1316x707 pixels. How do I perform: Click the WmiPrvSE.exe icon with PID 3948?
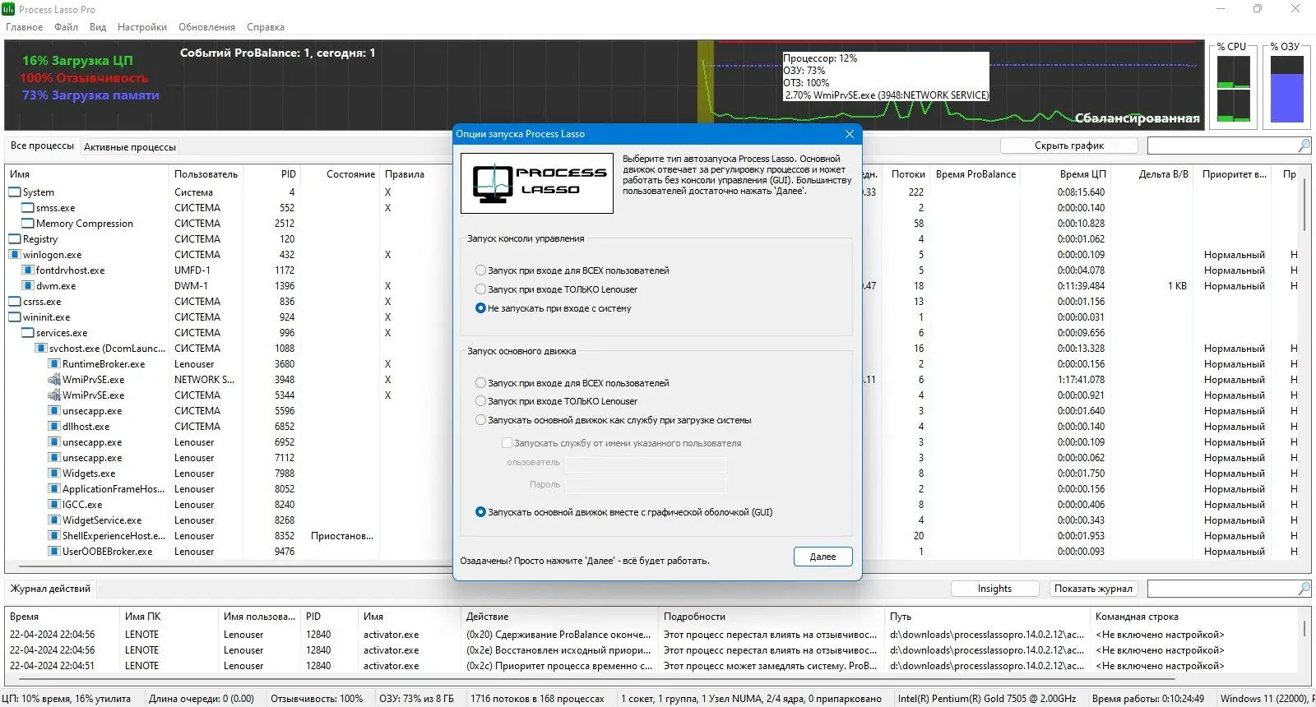click(x=54, y=380)
